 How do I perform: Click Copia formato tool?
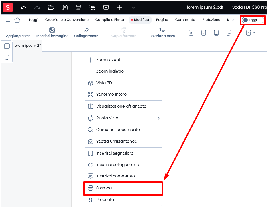click(124, 32)
